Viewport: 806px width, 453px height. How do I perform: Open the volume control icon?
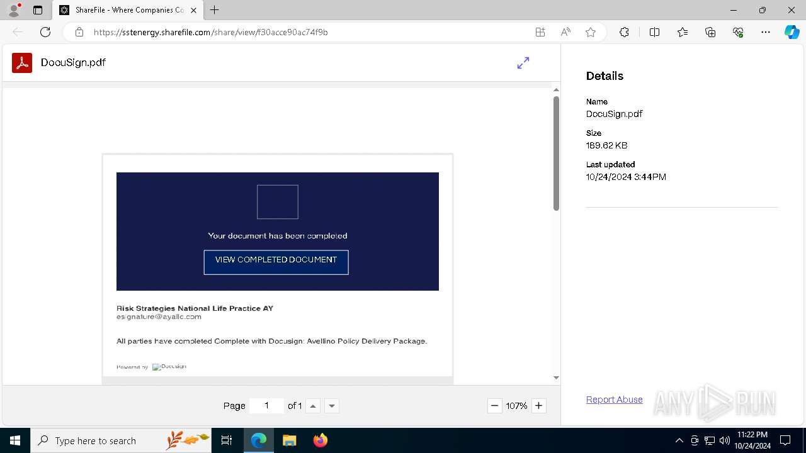click(724, 440)
